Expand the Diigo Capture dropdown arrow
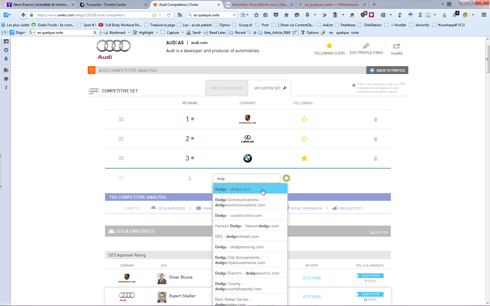Image resolution: width=490 pixels, height=306 pixels. [x=183, y=32]
